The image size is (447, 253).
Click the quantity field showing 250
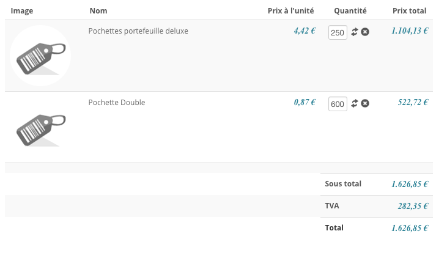click(337, 32)
